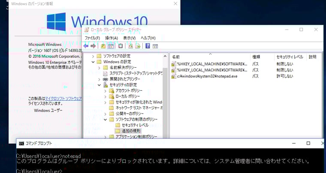Screen dimensions: 326x173
Task: Click the 展開されたプリンター printer icon
Action: point(106,79)
